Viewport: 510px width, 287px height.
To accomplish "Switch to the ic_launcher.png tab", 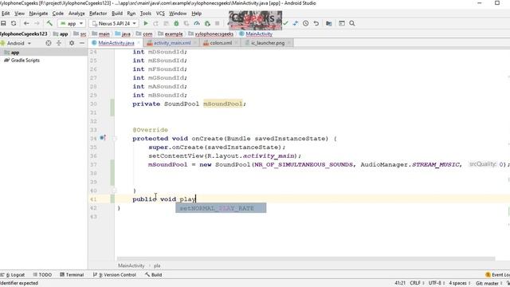I will point(268,43).
